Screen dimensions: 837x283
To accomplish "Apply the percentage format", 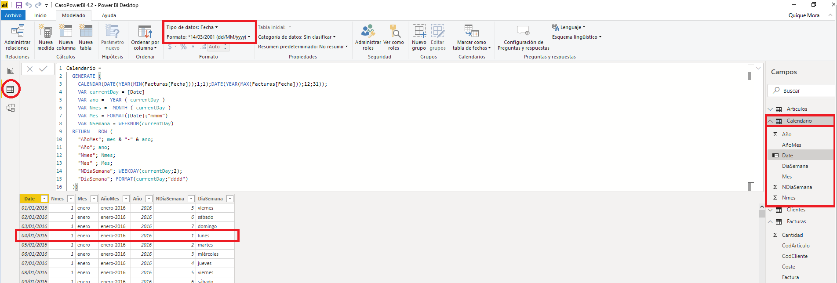I will 183,47.
